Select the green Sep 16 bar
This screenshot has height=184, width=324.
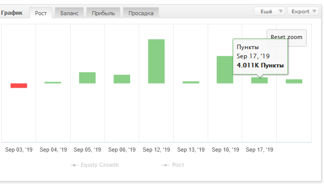tap(225, 70)
